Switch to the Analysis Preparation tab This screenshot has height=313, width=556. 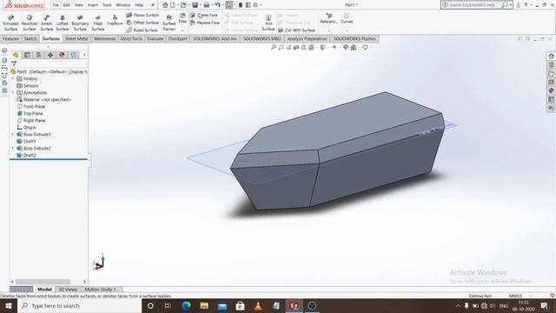(x=307, y=38)
